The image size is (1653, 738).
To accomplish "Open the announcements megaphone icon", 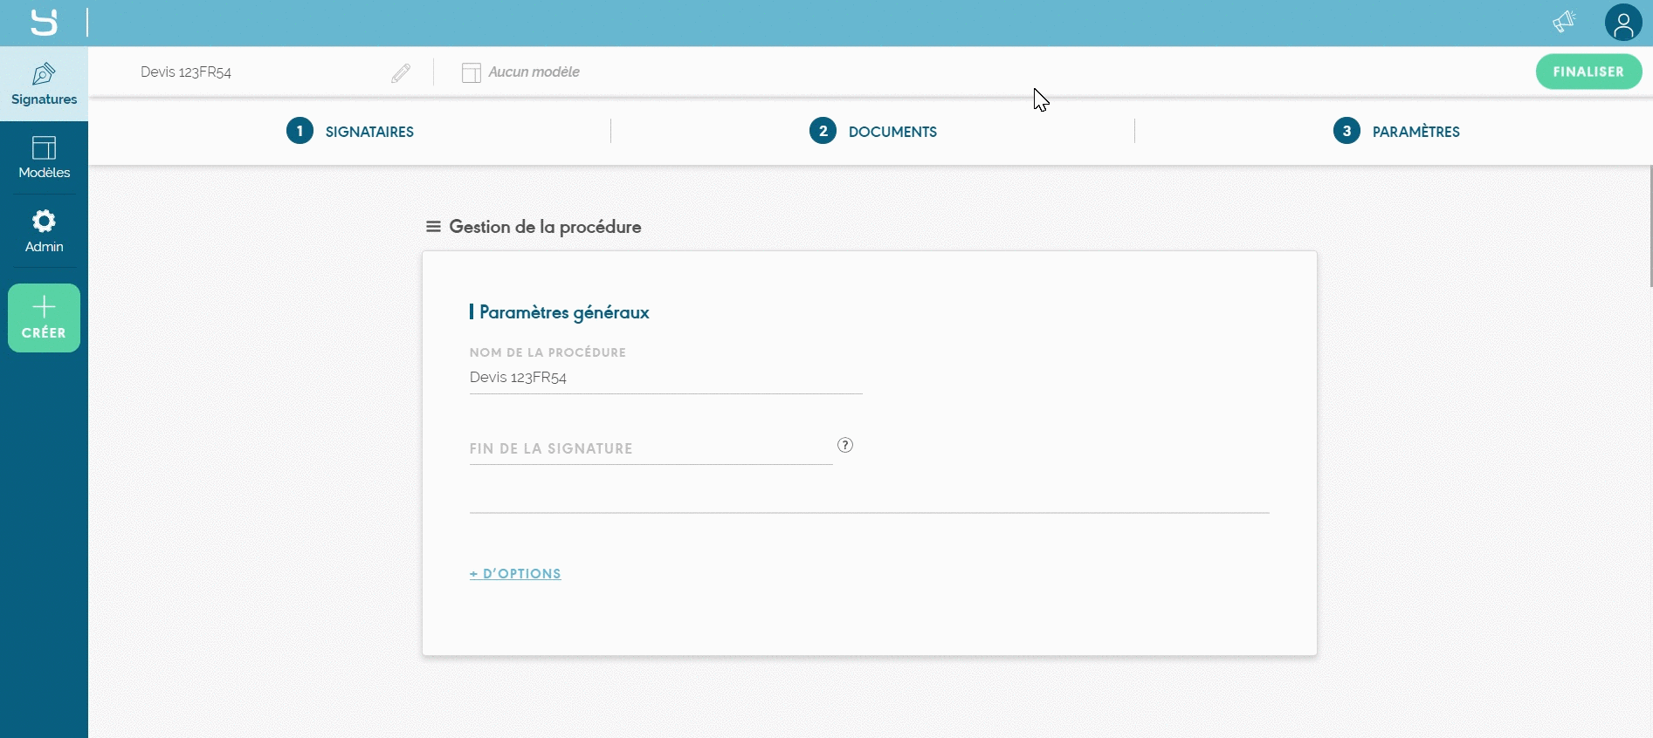I will pos(1564,22).
